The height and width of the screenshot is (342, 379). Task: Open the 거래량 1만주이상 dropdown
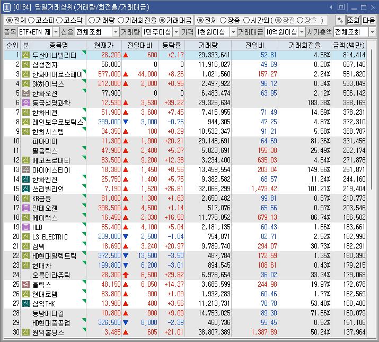point(177,32)
